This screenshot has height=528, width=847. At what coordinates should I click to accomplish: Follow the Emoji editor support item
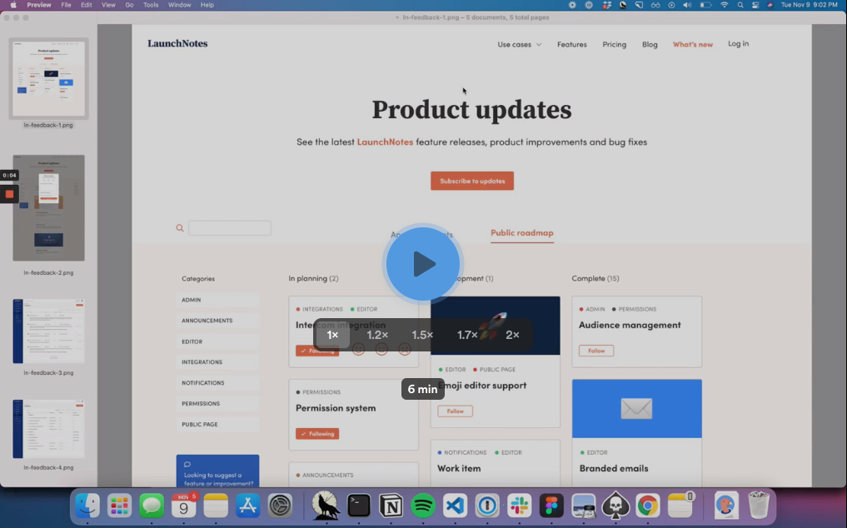[x=455, y=411]
